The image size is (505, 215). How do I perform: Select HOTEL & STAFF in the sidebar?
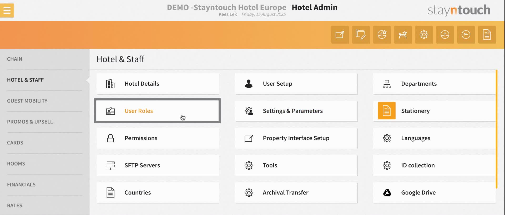point(26,80)
